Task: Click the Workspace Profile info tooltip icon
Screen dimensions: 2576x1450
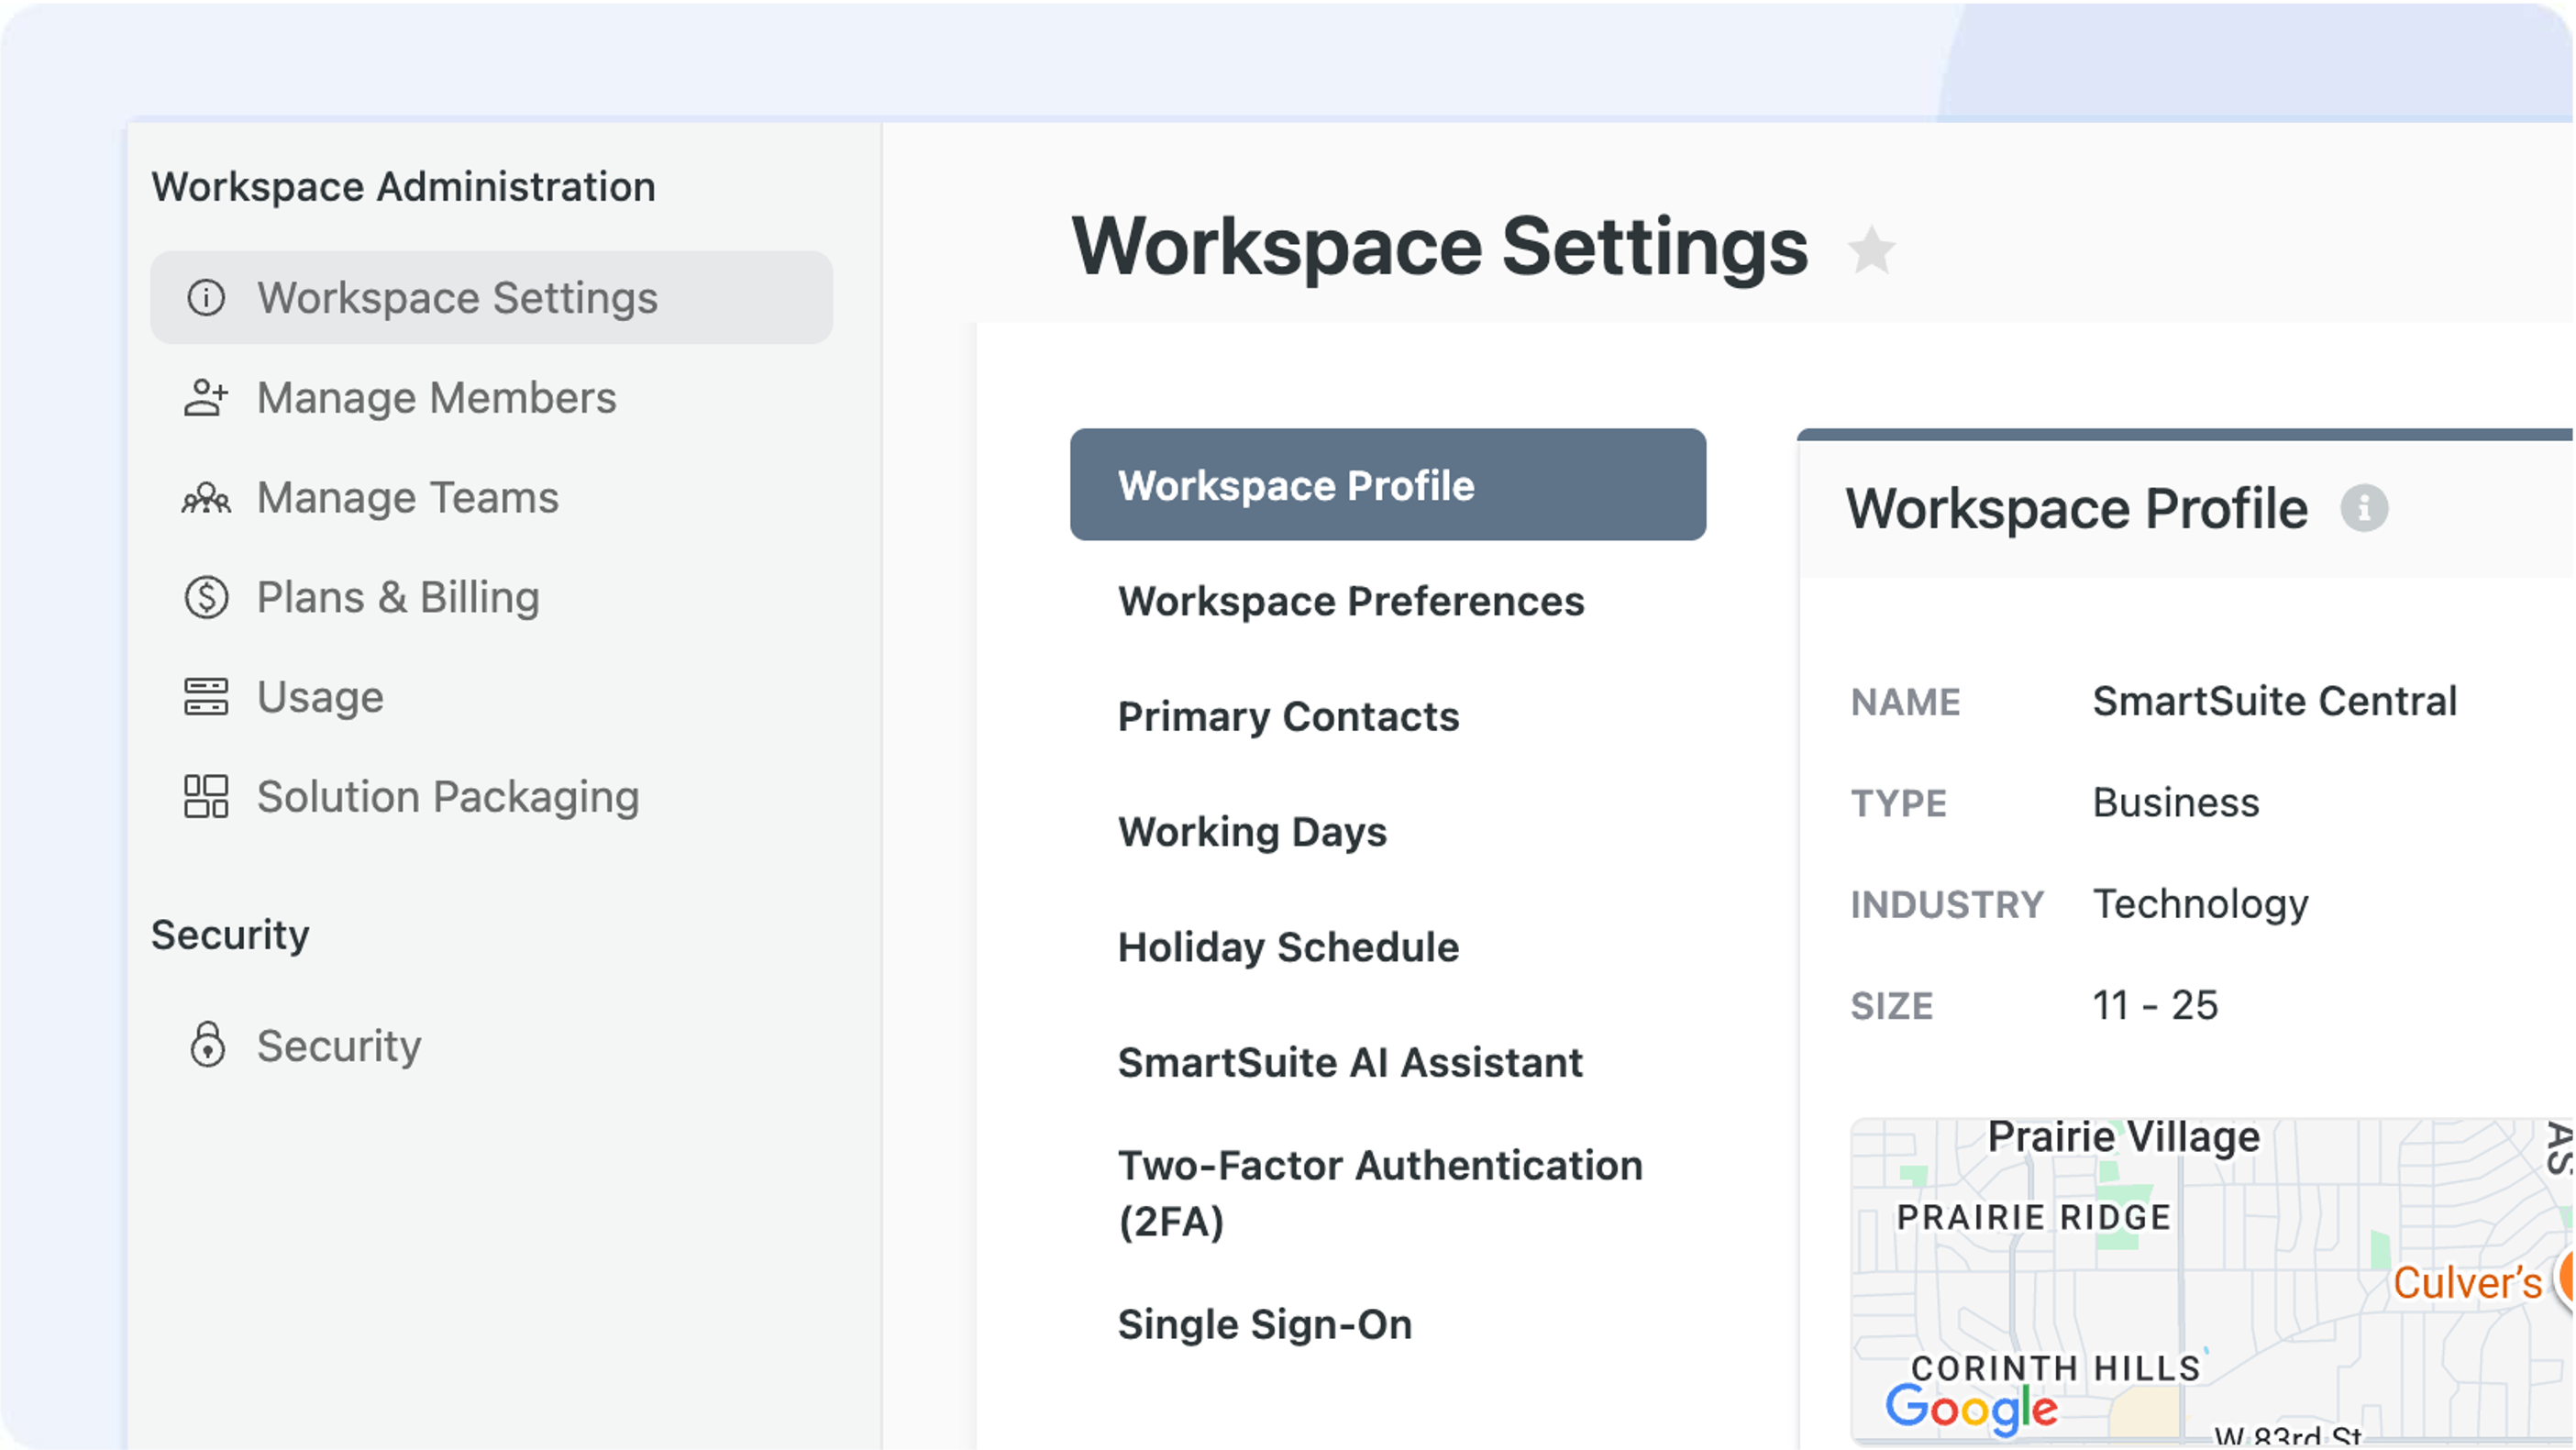Action: pos(2364,509)
